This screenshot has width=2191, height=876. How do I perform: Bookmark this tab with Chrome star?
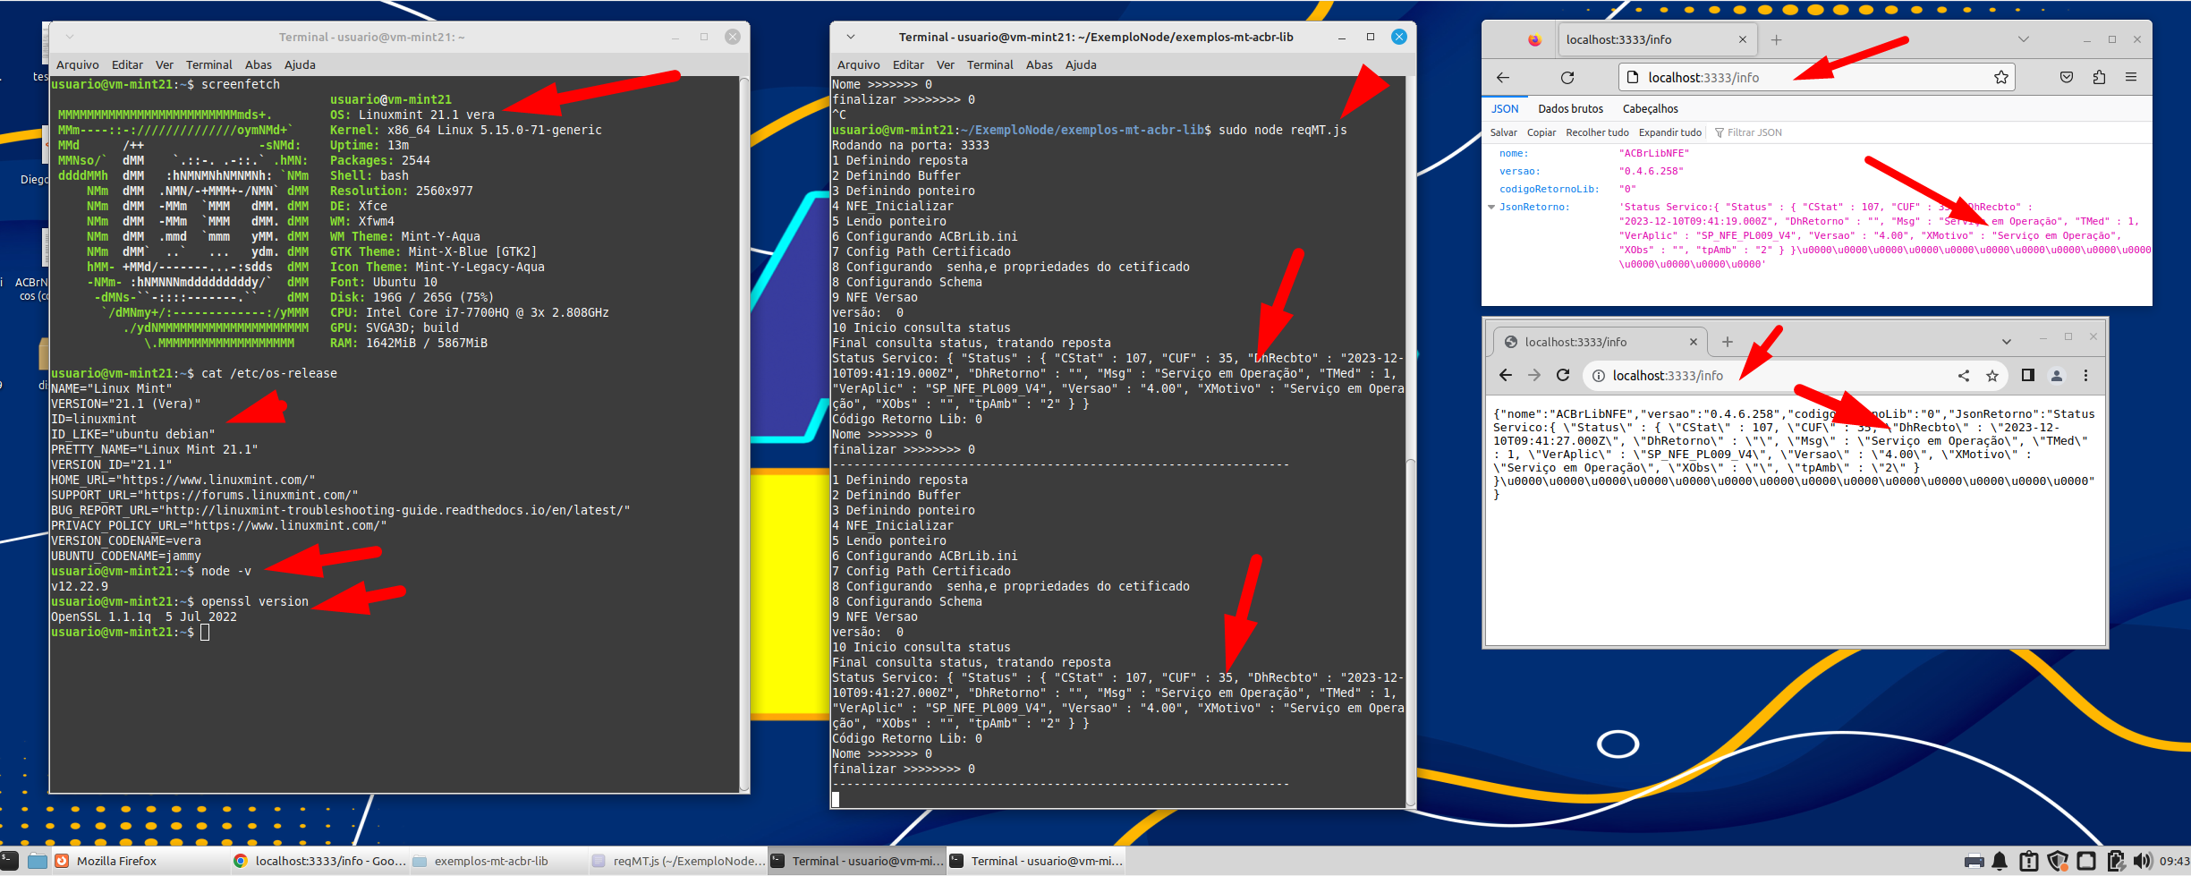pyautogui.click(x=1992, y=376)
